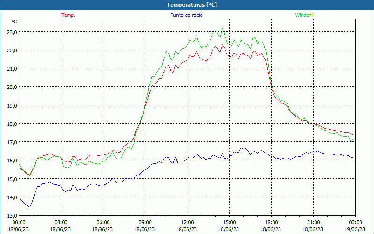The image size is (374, 234).
Task: Click the 03:00 time axis label
Action: coord(61,223)
